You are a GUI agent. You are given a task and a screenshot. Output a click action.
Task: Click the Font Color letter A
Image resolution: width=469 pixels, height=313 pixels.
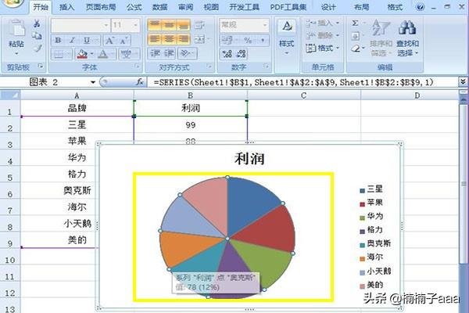pos(103,54)
